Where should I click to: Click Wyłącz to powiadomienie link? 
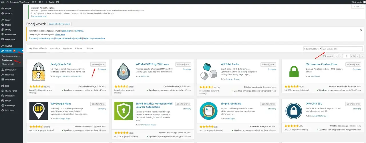click(94, 38)
